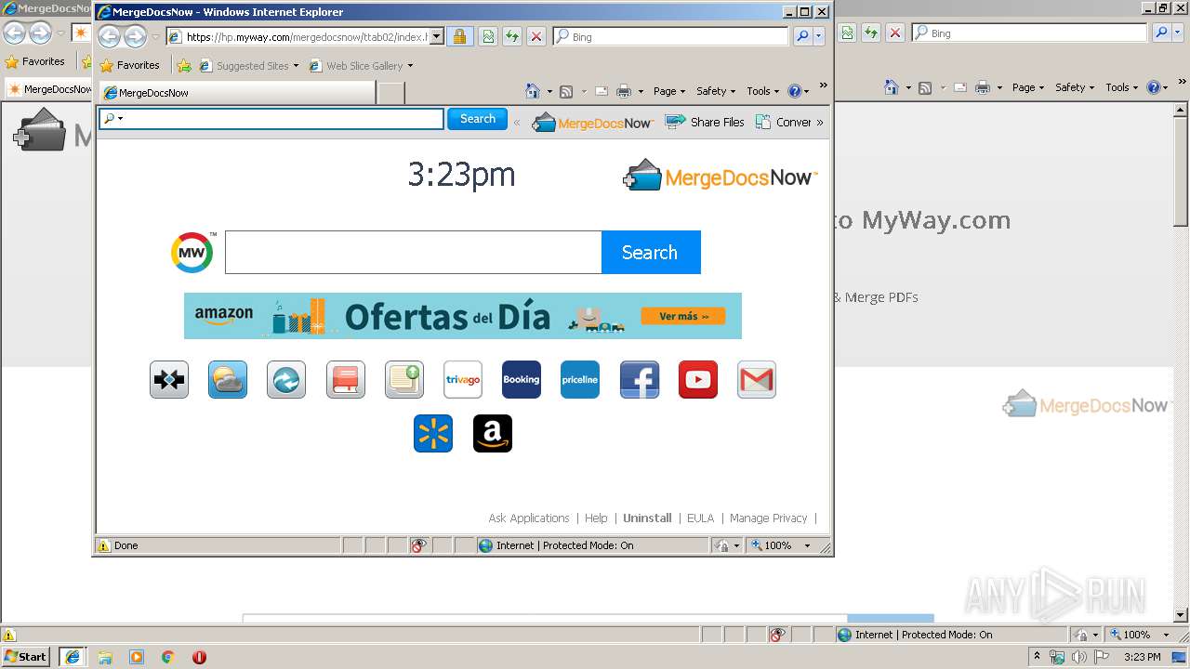Expand the Bing search provider dropdown arrow
The height and width of the screenshot is (669, 1190).
coord(819,36)
